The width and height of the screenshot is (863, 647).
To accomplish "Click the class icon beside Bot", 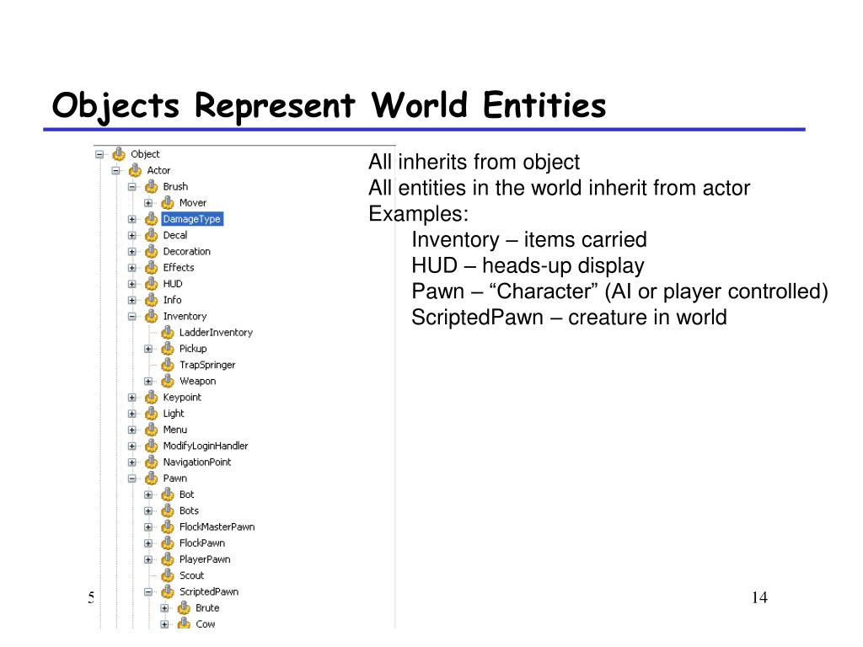I will coord(168,495).
